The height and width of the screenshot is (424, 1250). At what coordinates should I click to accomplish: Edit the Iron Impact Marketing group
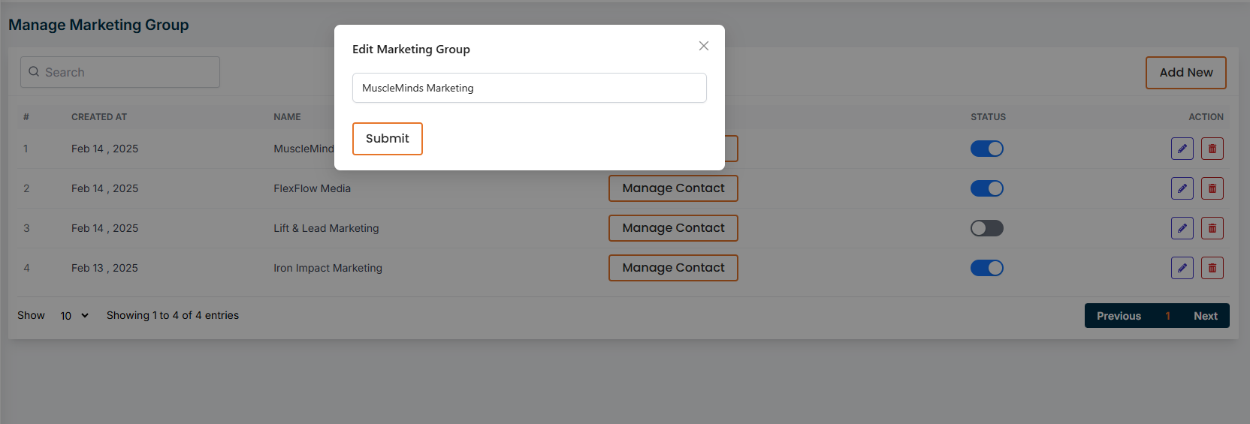[1182, 268]
